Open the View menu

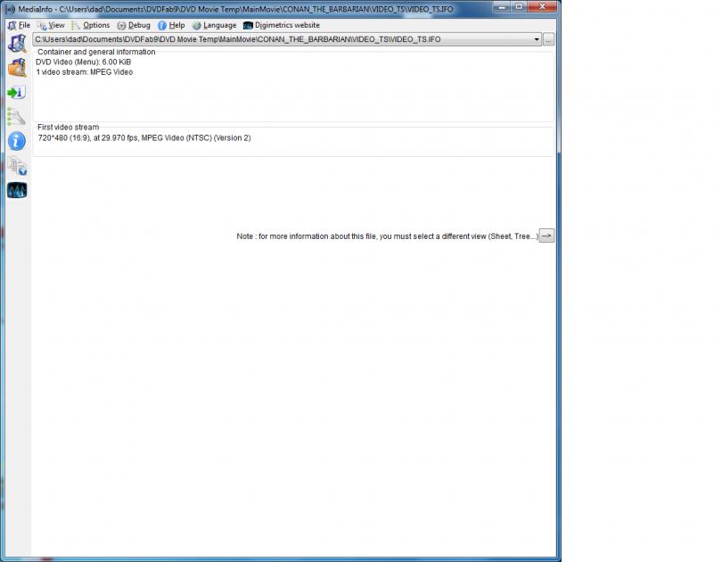click(x=51, y=25)
